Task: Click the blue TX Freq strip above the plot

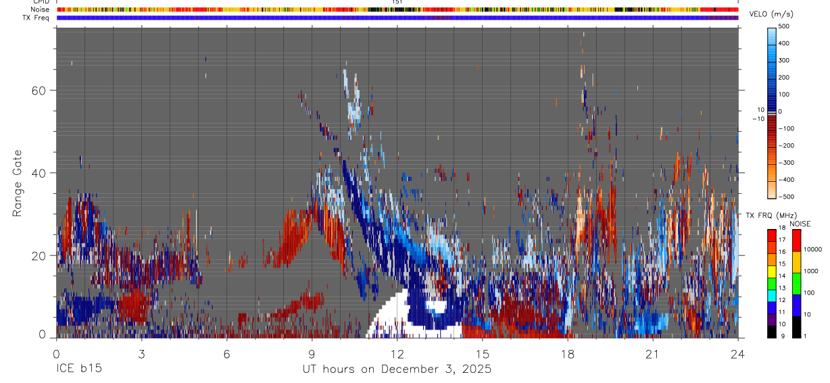Action: (397, 18)
